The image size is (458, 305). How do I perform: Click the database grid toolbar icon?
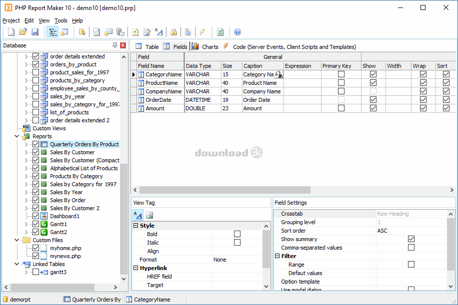coord(108,32)
